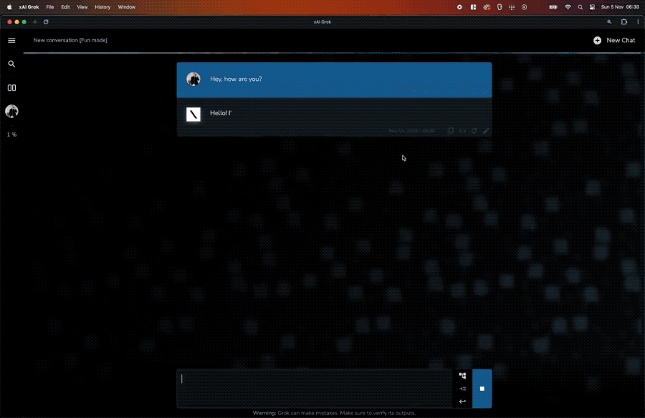Open your profile avatar in the sidebar
Viewport: 645px width, 418px height.
[x=11, y=112]
